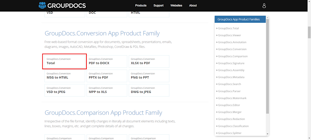Click the sidebar list scrollbar thumb
Image resolution: width=311 pixels, height=140 pixels.
pos(267,66)
